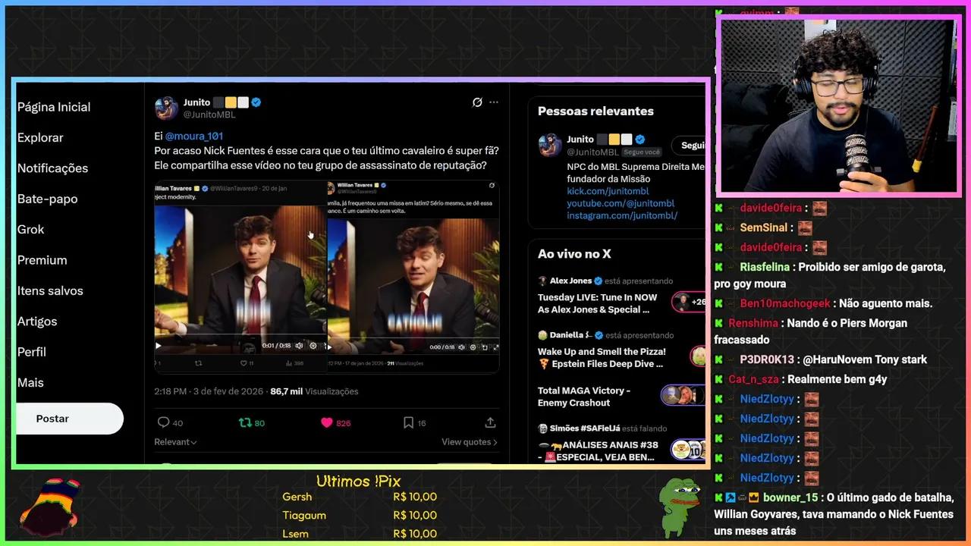971x546 pixels.
Task: Go to Perfil in the sidebar
Action: [x=32, y=352]
